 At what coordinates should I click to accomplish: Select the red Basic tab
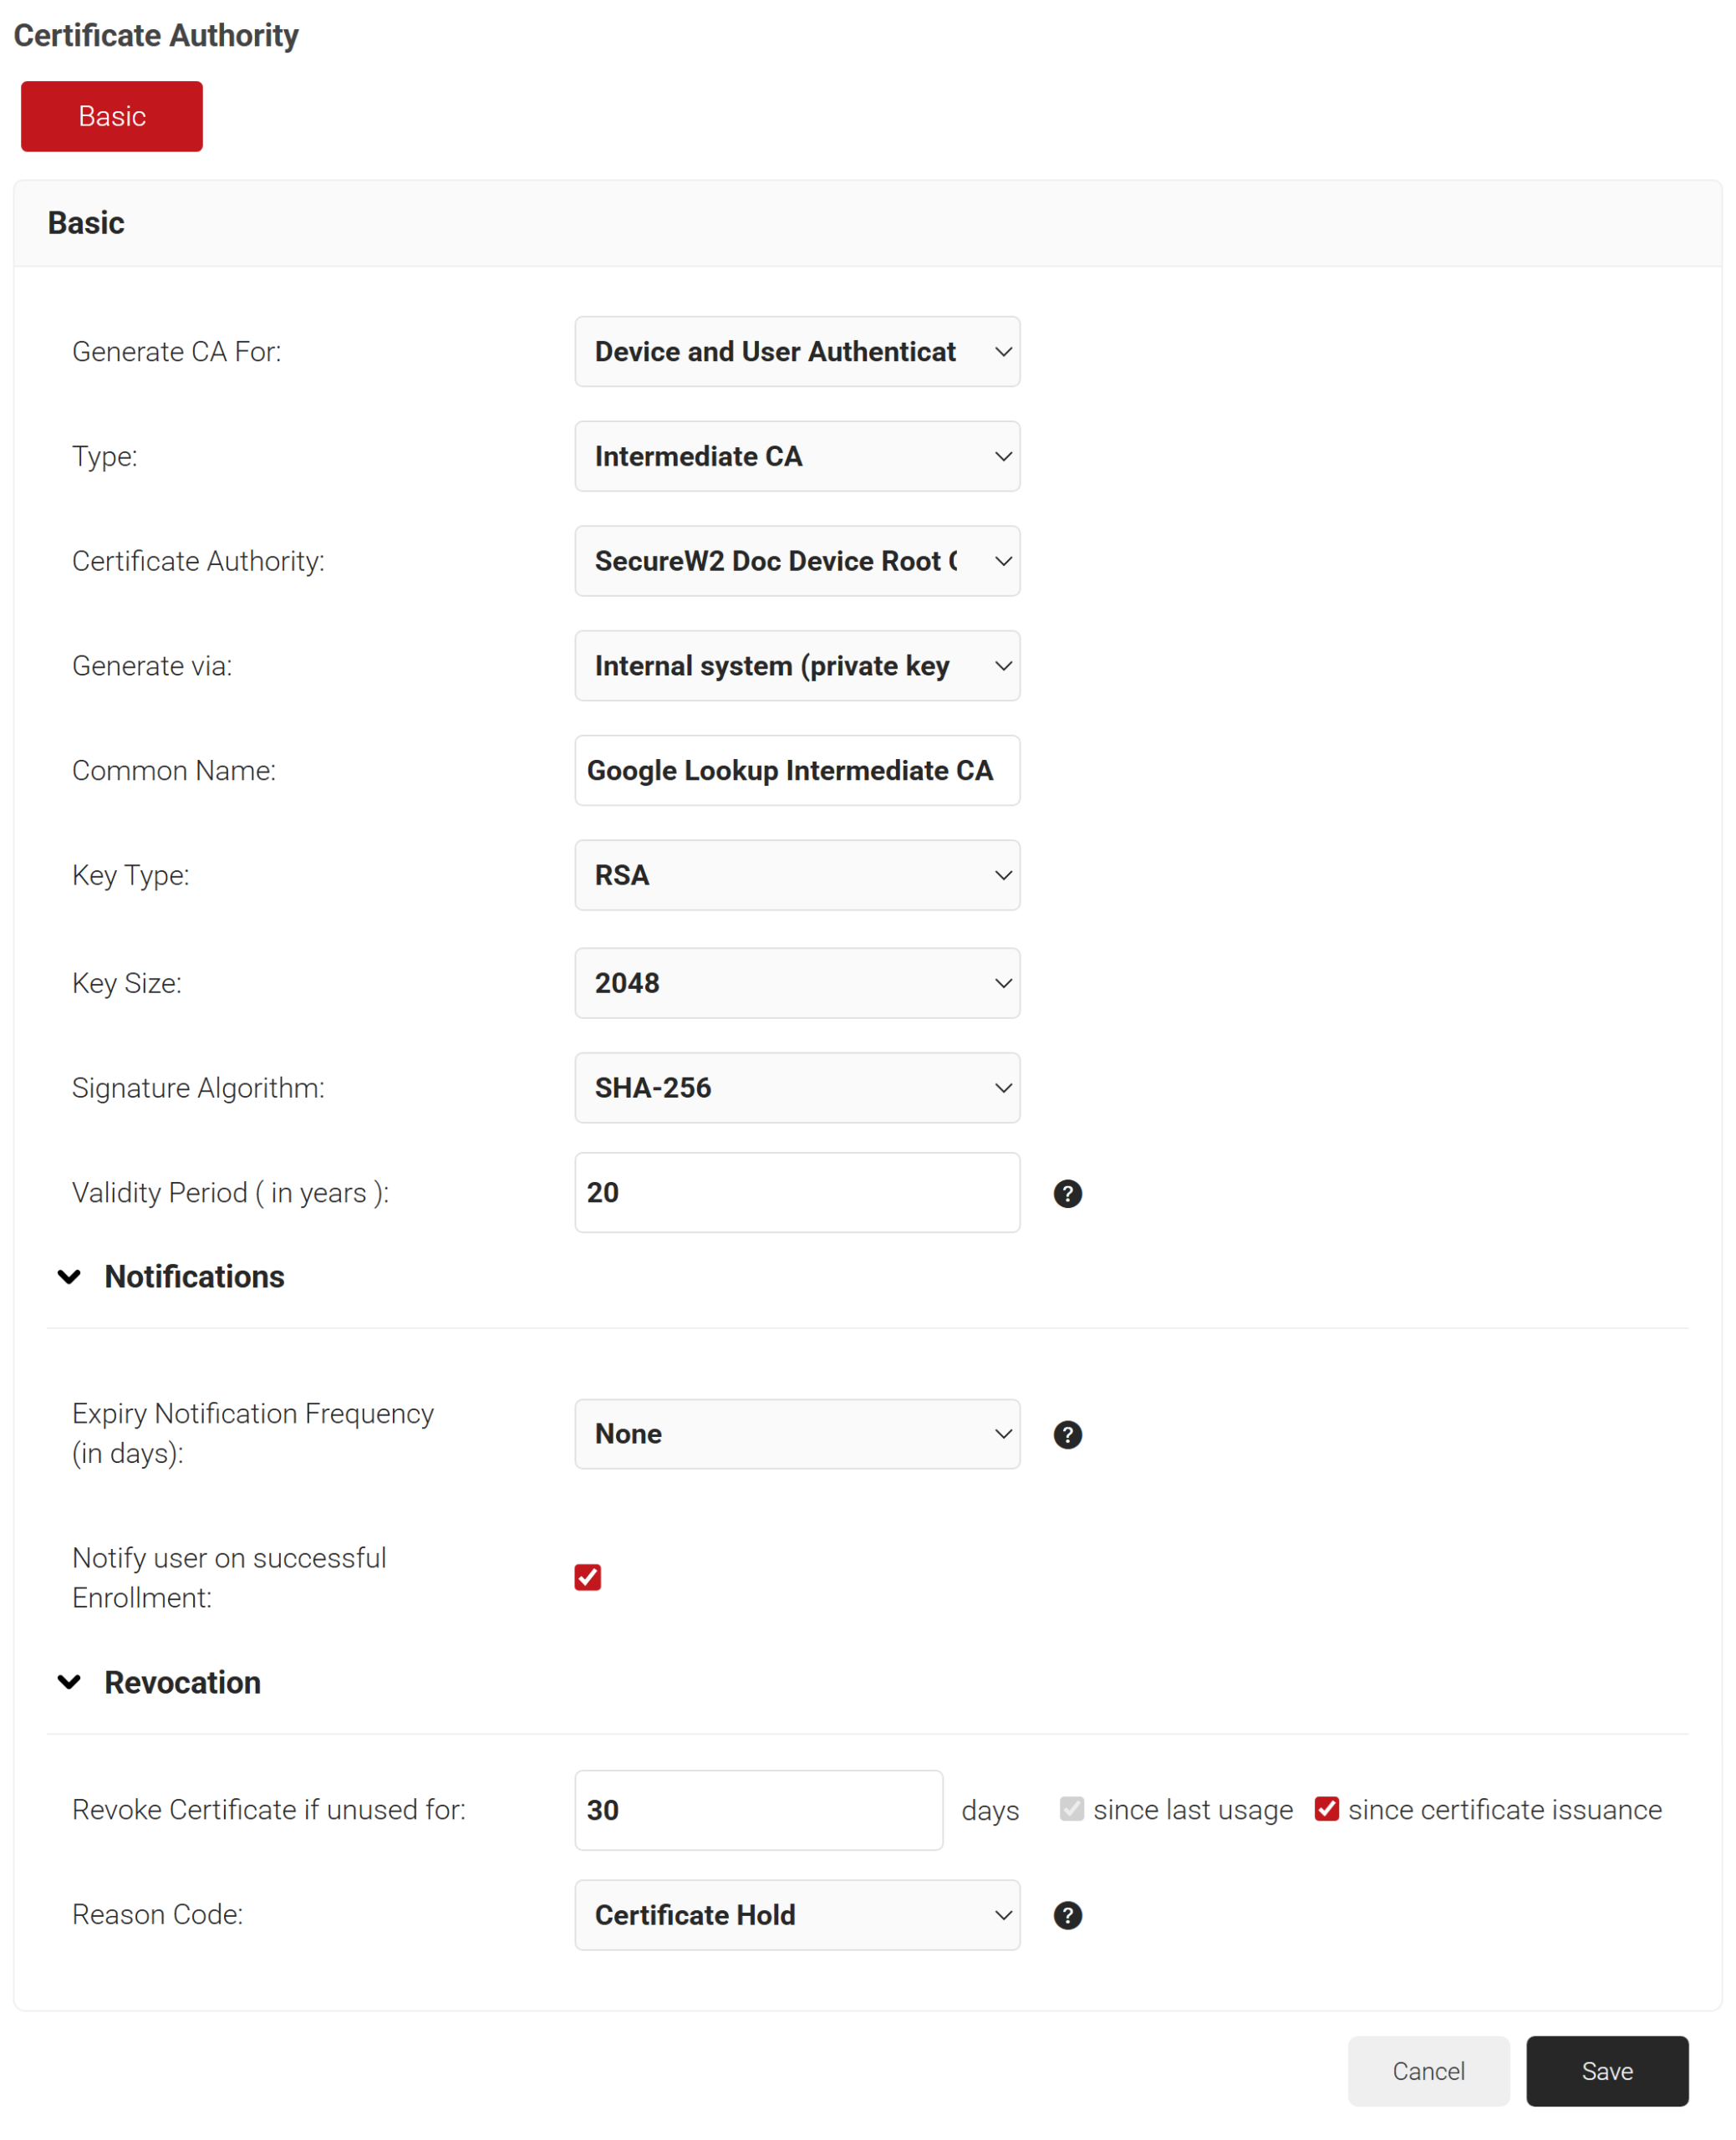coord(112,116)
